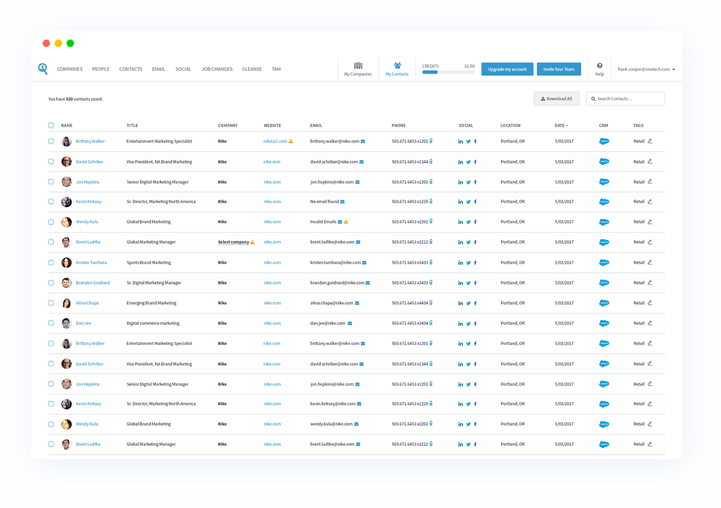Open LinkedIn icon in first Jon Hopkins row
721x508 pixels.
pos(460,183)
